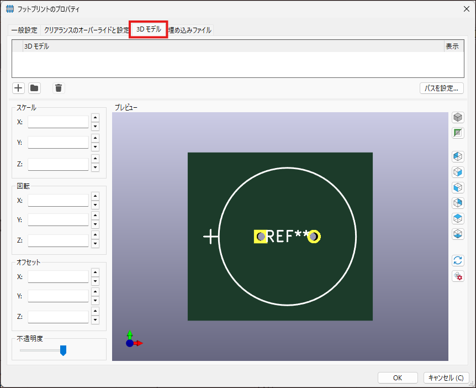
Task: Click the view right side cube icon
Action: (458, 172)
